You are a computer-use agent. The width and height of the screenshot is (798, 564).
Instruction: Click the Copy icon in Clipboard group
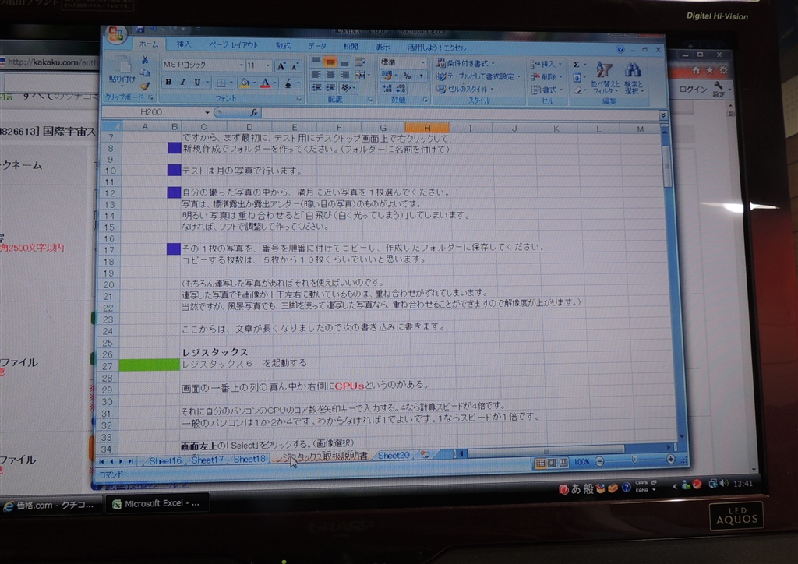pyautogui.click(x=145, y=72)
